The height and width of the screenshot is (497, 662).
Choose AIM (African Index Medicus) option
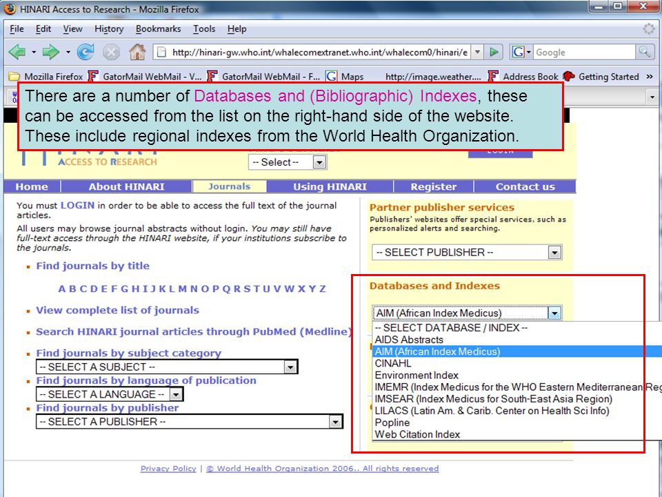pyautogui.click(x=517, y=351)
